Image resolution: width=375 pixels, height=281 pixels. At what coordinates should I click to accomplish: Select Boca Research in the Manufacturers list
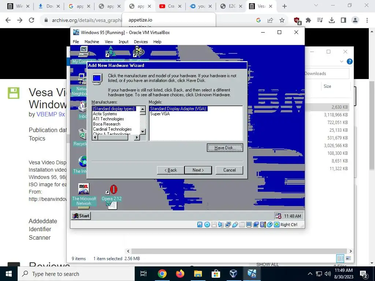pyautogui.click(x=107, y=124)
